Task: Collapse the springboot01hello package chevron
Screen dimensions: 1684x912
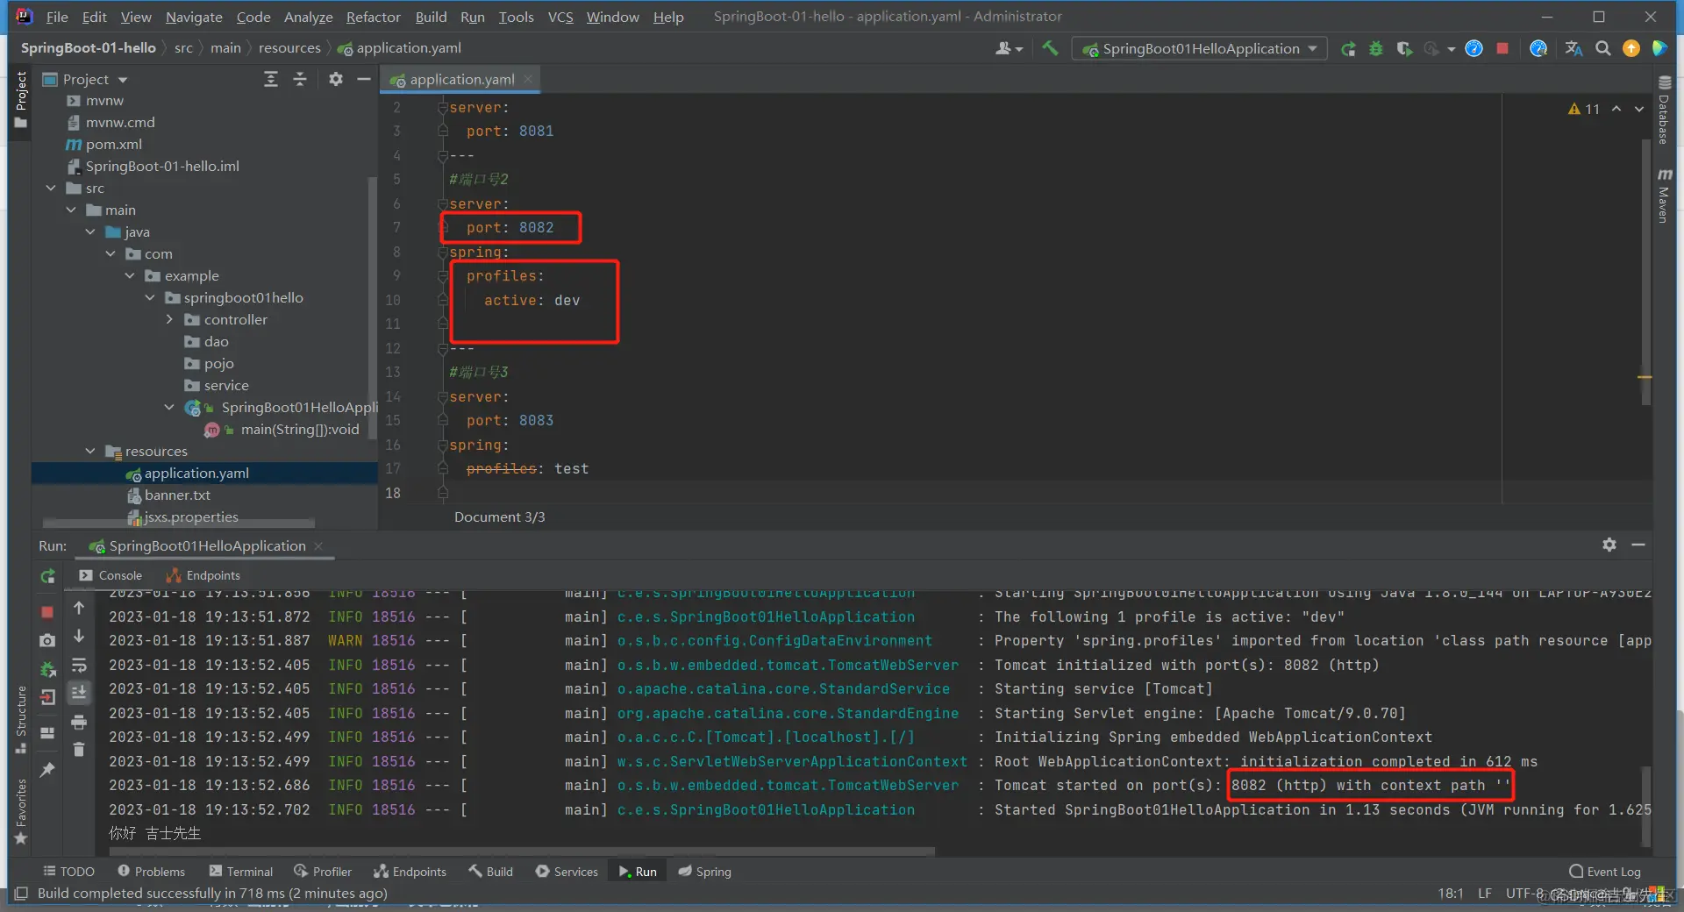Action: click(x=150, y=297)
